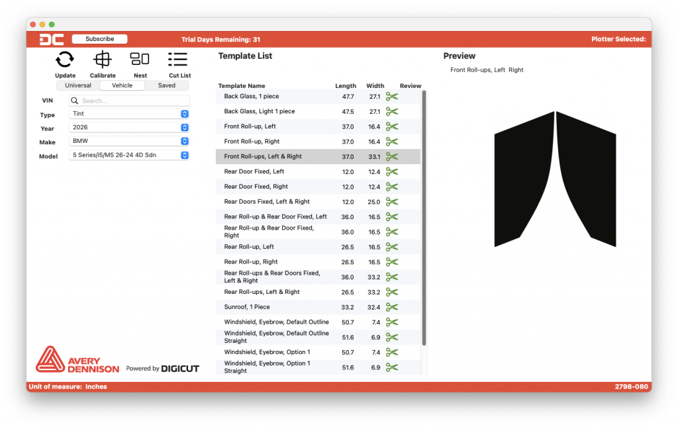Select the Vehicle tab
The image size is (678, 427).
[122, 85]
